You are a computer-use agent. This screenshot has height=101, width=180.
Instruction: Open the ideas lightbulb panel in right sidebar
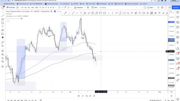178,42
